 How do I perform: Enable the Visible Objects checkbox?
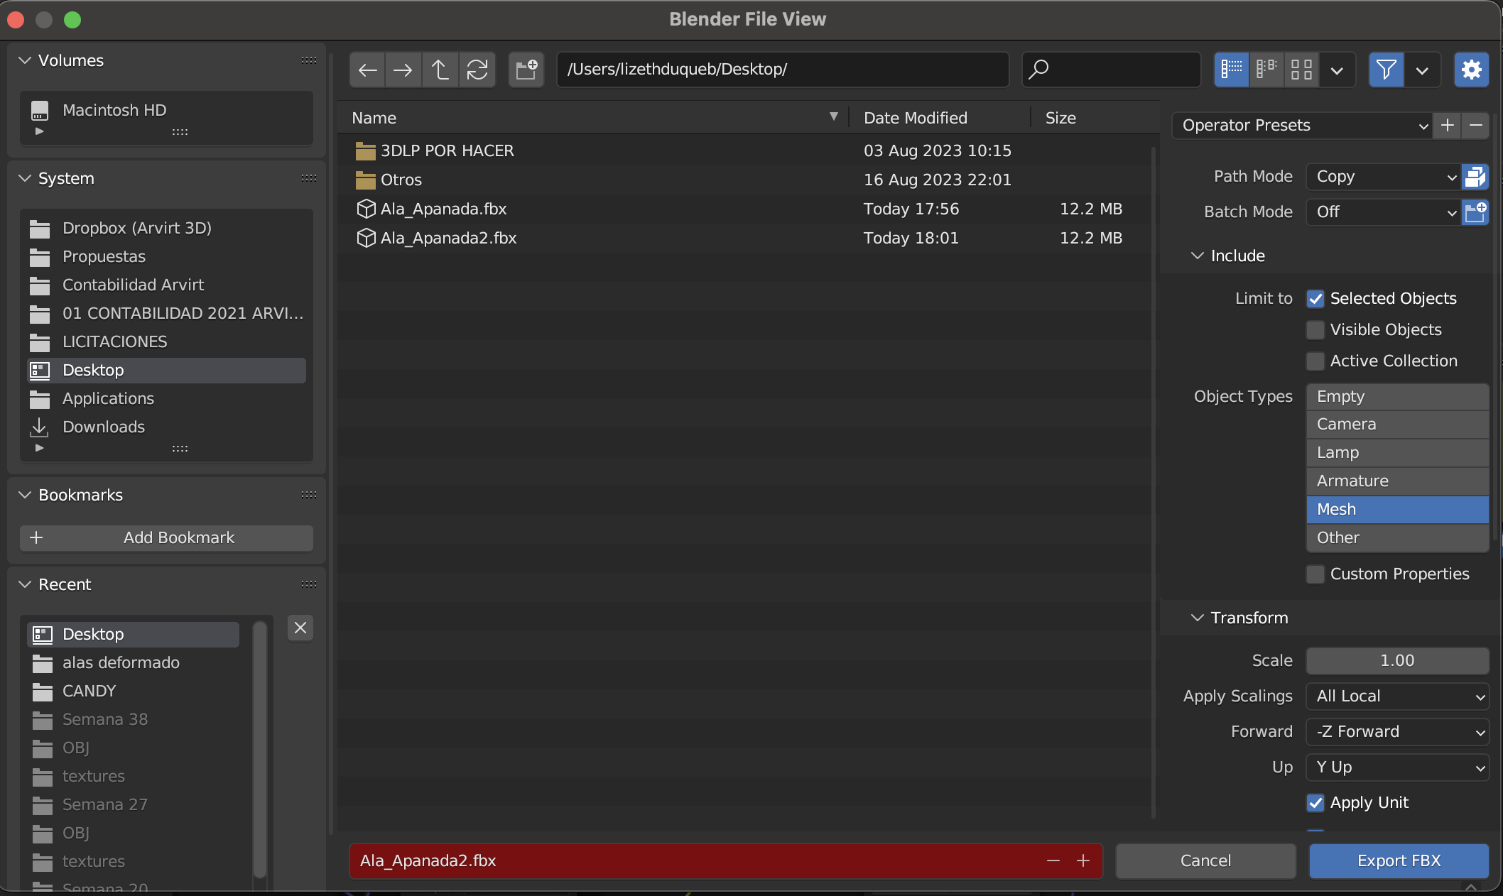click(x=1315, y=330)
